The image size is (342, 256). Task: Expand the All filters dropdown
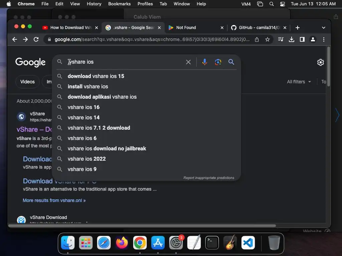pyautogui.click(x=299, y=82)
